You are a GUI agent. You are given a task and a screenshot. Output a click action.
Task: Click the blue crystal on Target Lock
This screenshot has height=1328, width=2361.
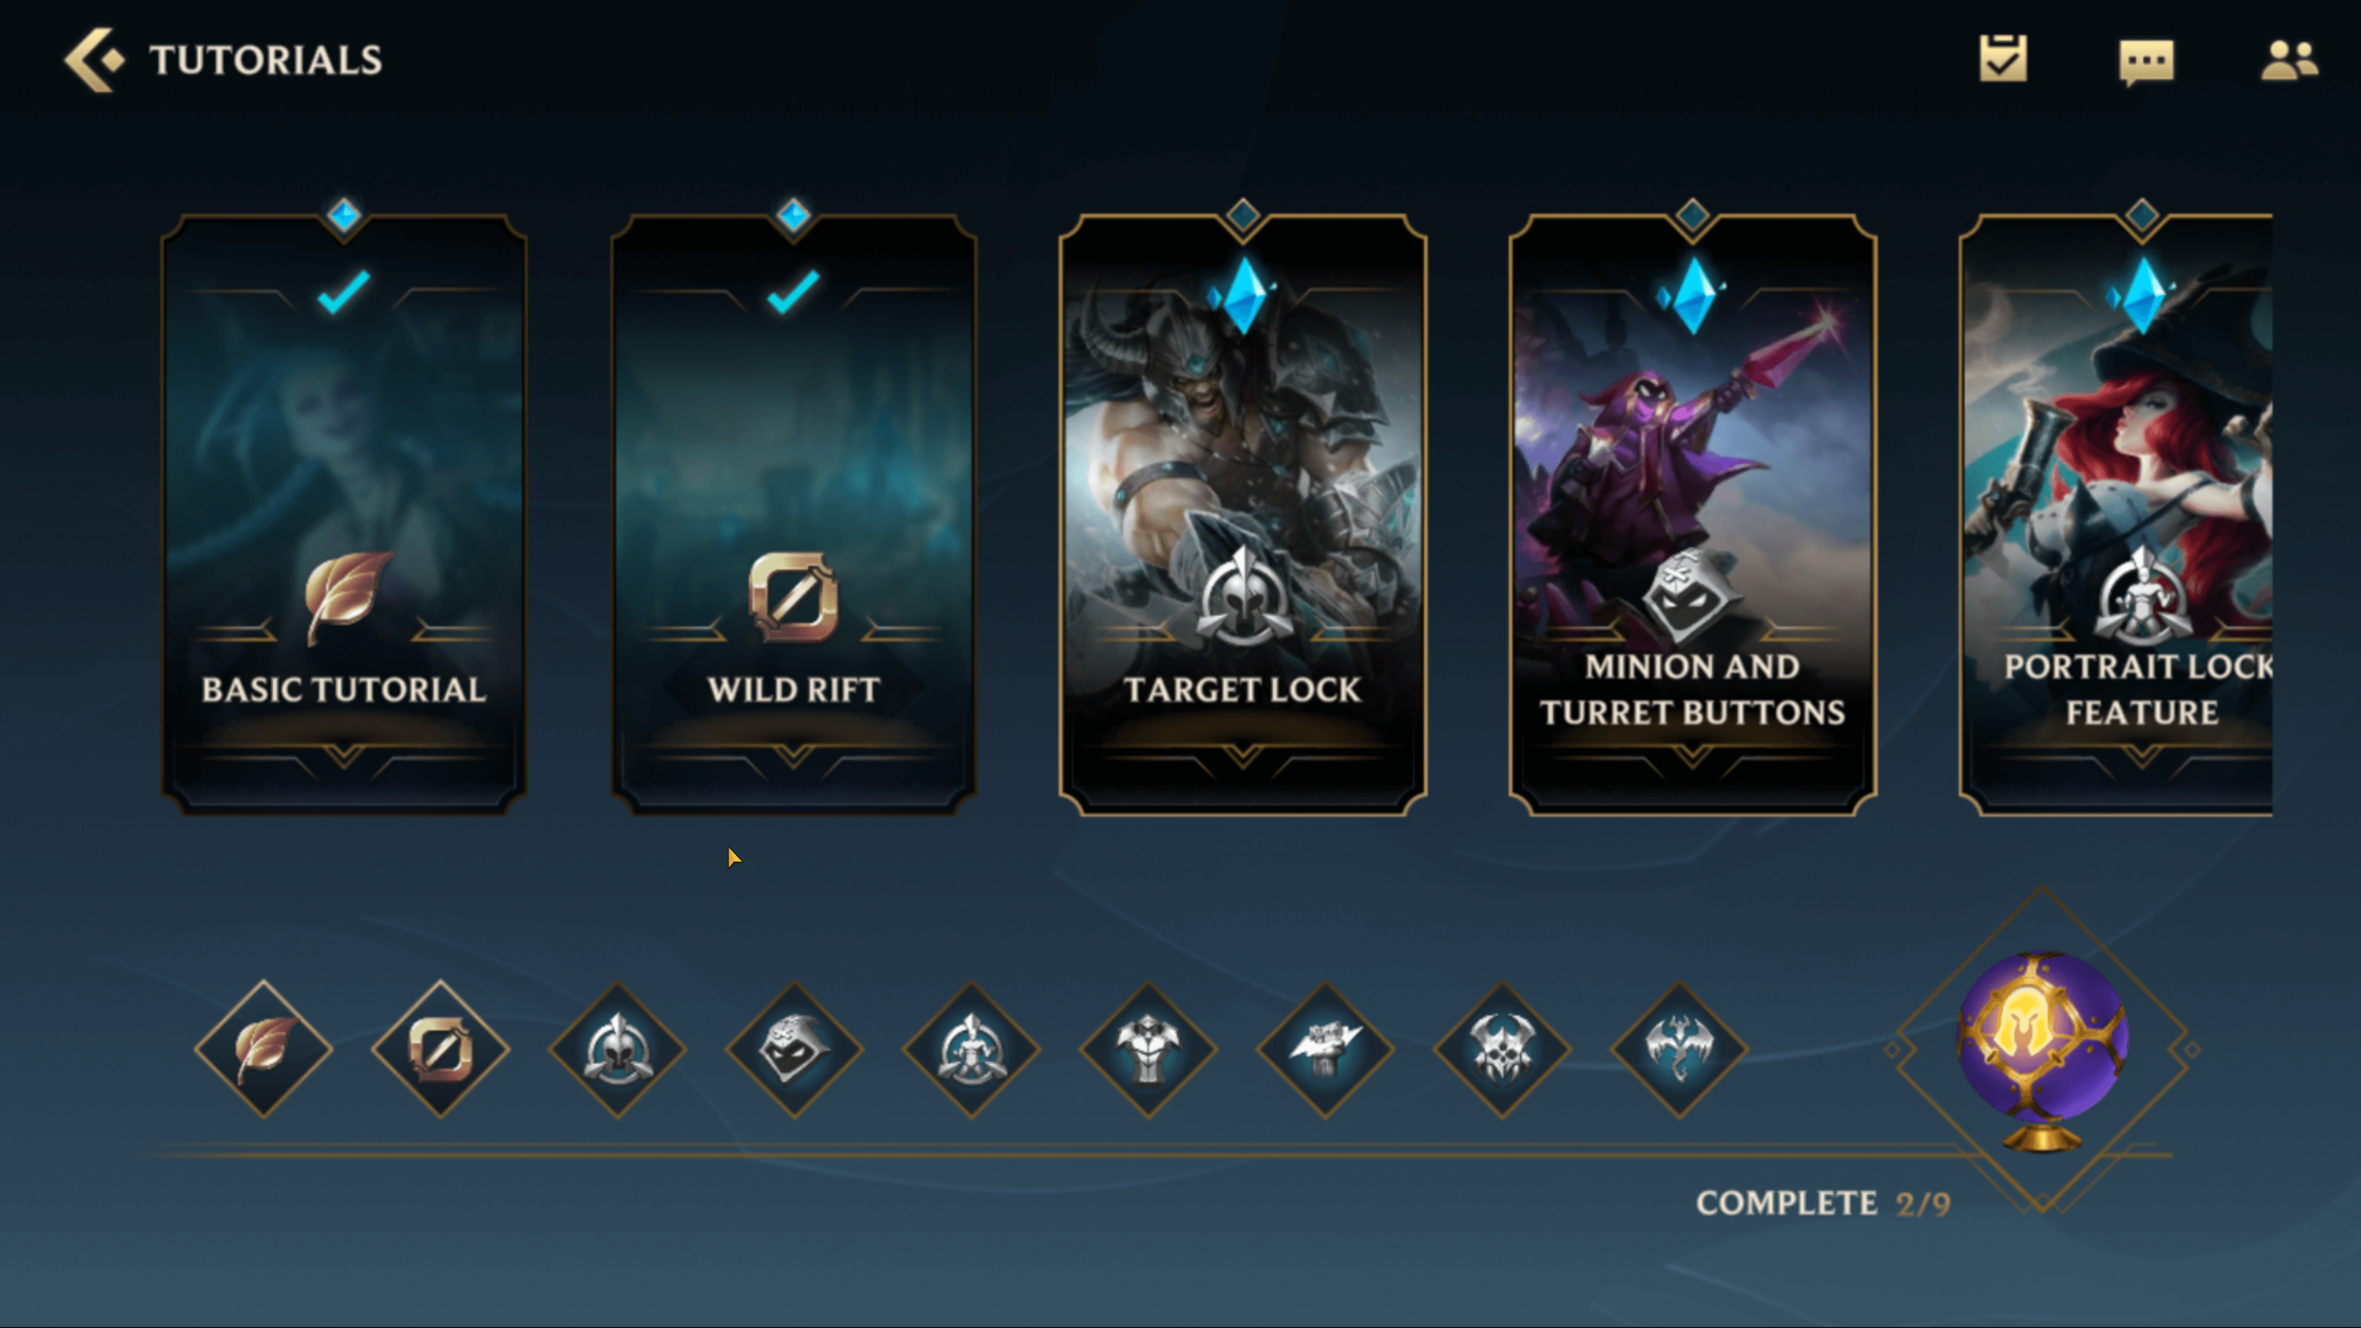1243,295
